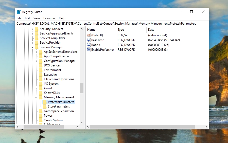Click the kernel folder icon
The height and width of the screenshot is (143, 228).
(x=41, y=88)
